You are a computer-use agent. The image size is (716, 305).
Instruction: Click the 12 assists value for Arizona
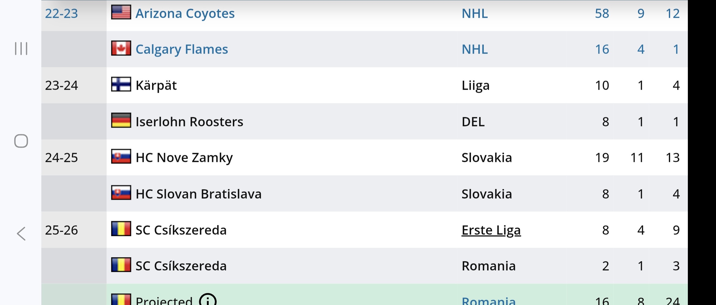tap(672, 13)
